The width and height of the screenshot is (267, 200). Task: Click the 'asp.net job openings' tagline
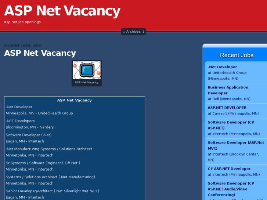(x=22, y=22)
